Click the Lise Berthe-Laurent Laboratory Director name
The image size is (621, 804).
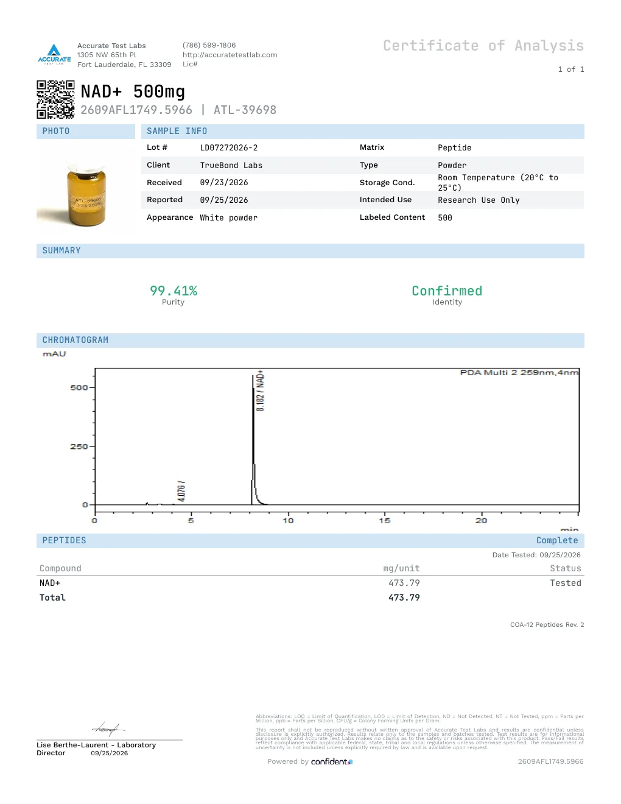click(x=96, y=749)
